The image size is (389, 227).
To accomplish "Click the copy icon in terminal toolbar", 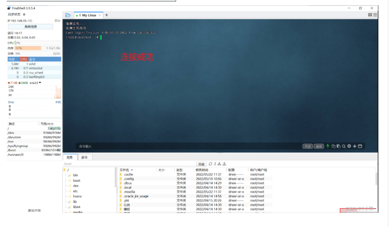I will coord(333,146).
